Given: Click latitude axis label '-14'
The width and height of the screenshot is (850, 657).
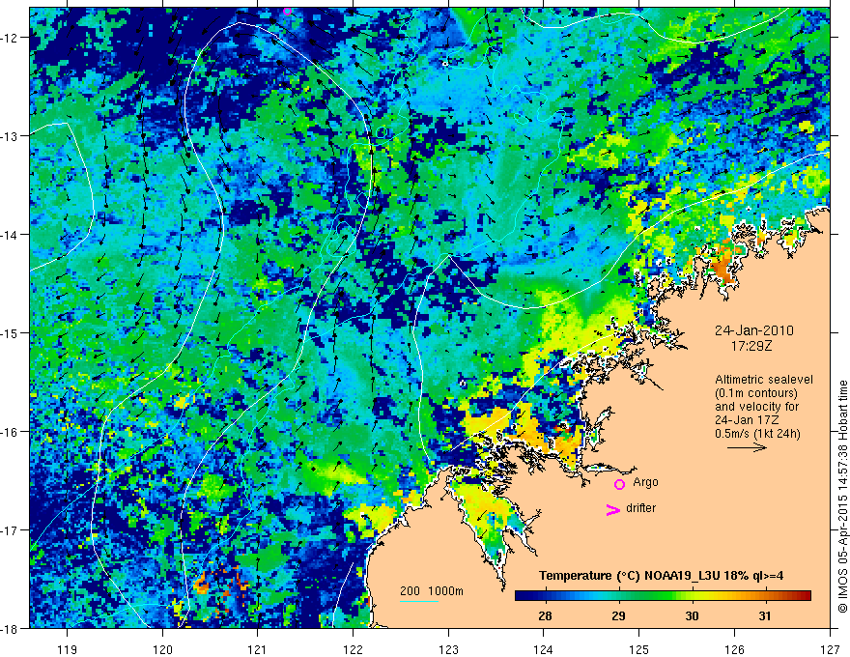Looking at the screenshot, I should (x=10, y=235).
